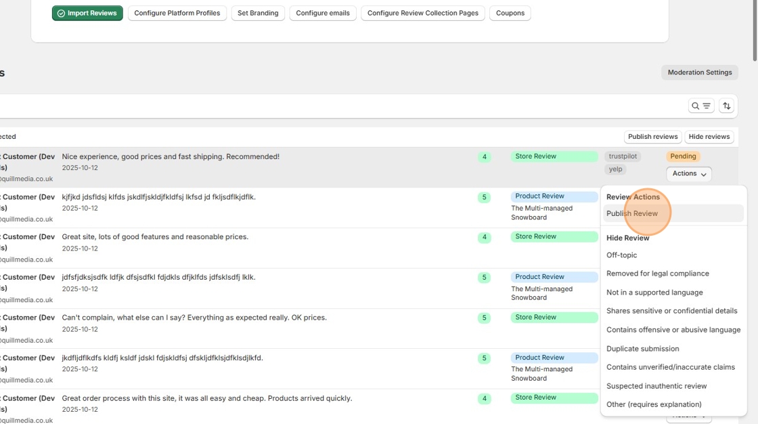Click the sort reviews arrows icon
Viewport: 758px width, 424px height.
tap(727, 106)
